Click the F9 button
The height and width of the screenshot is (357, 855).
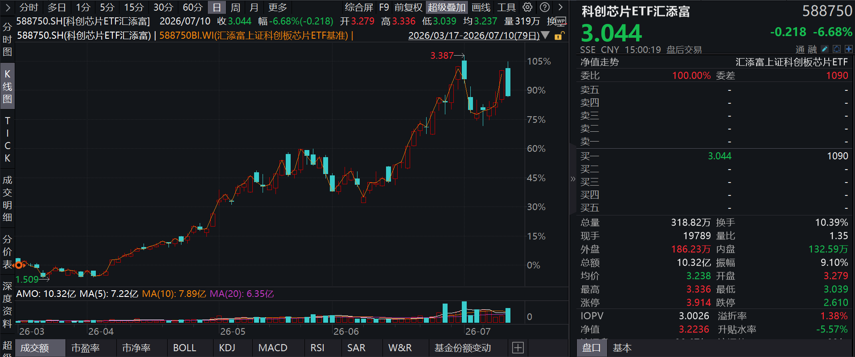coord(384,7)
